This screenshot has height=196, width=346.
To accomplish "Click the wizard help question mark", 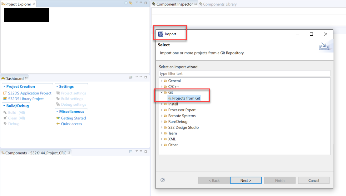I will (x=162, y=180).
